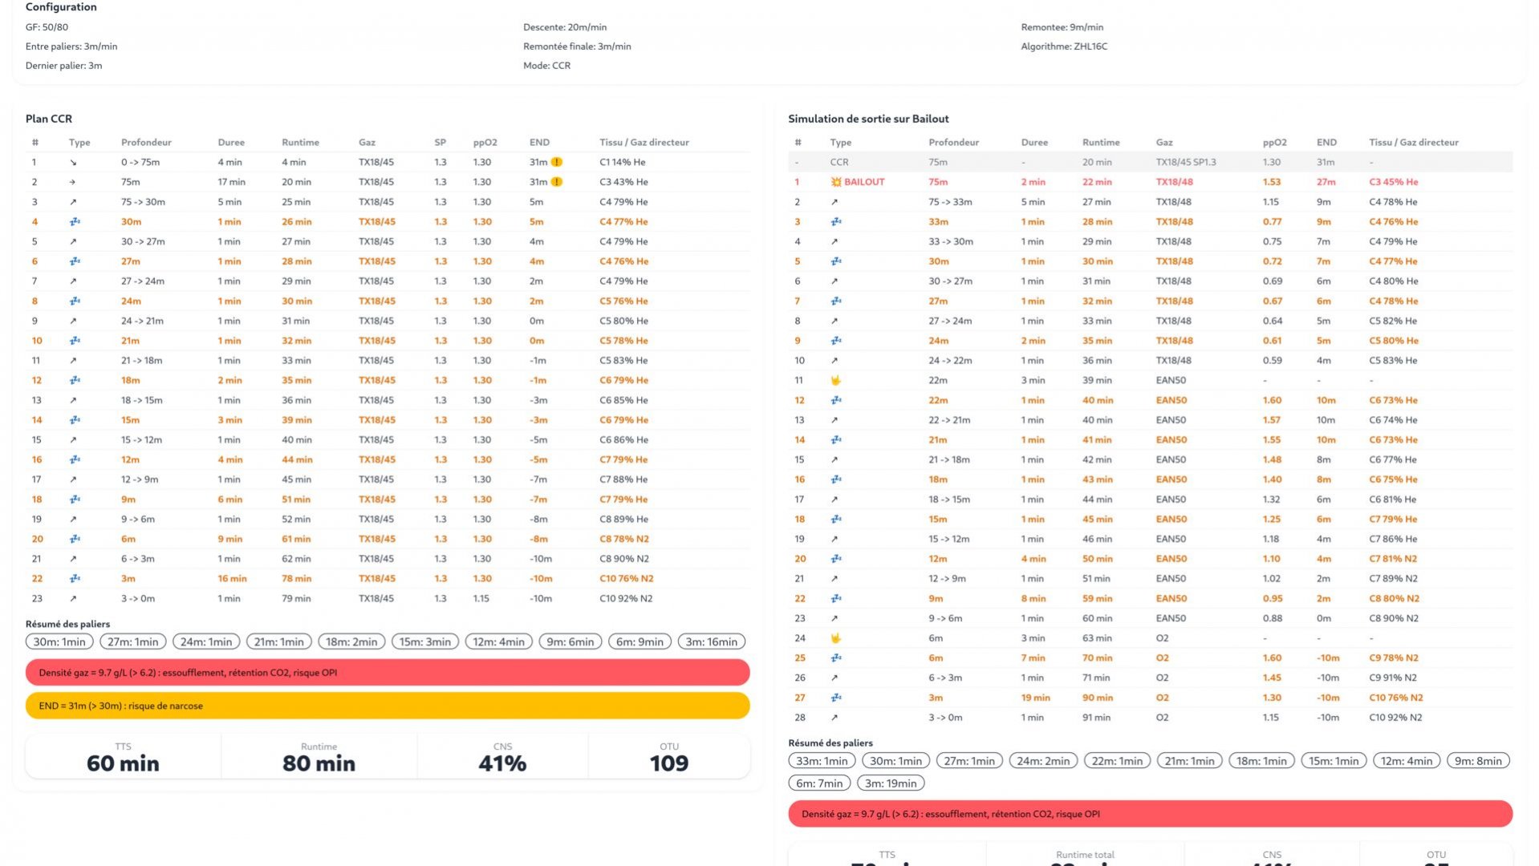The width and height of the screenshot is (1539, 866).
Task: Click the stop icon for the bailout 33m stop
Action: pos(835,222)
